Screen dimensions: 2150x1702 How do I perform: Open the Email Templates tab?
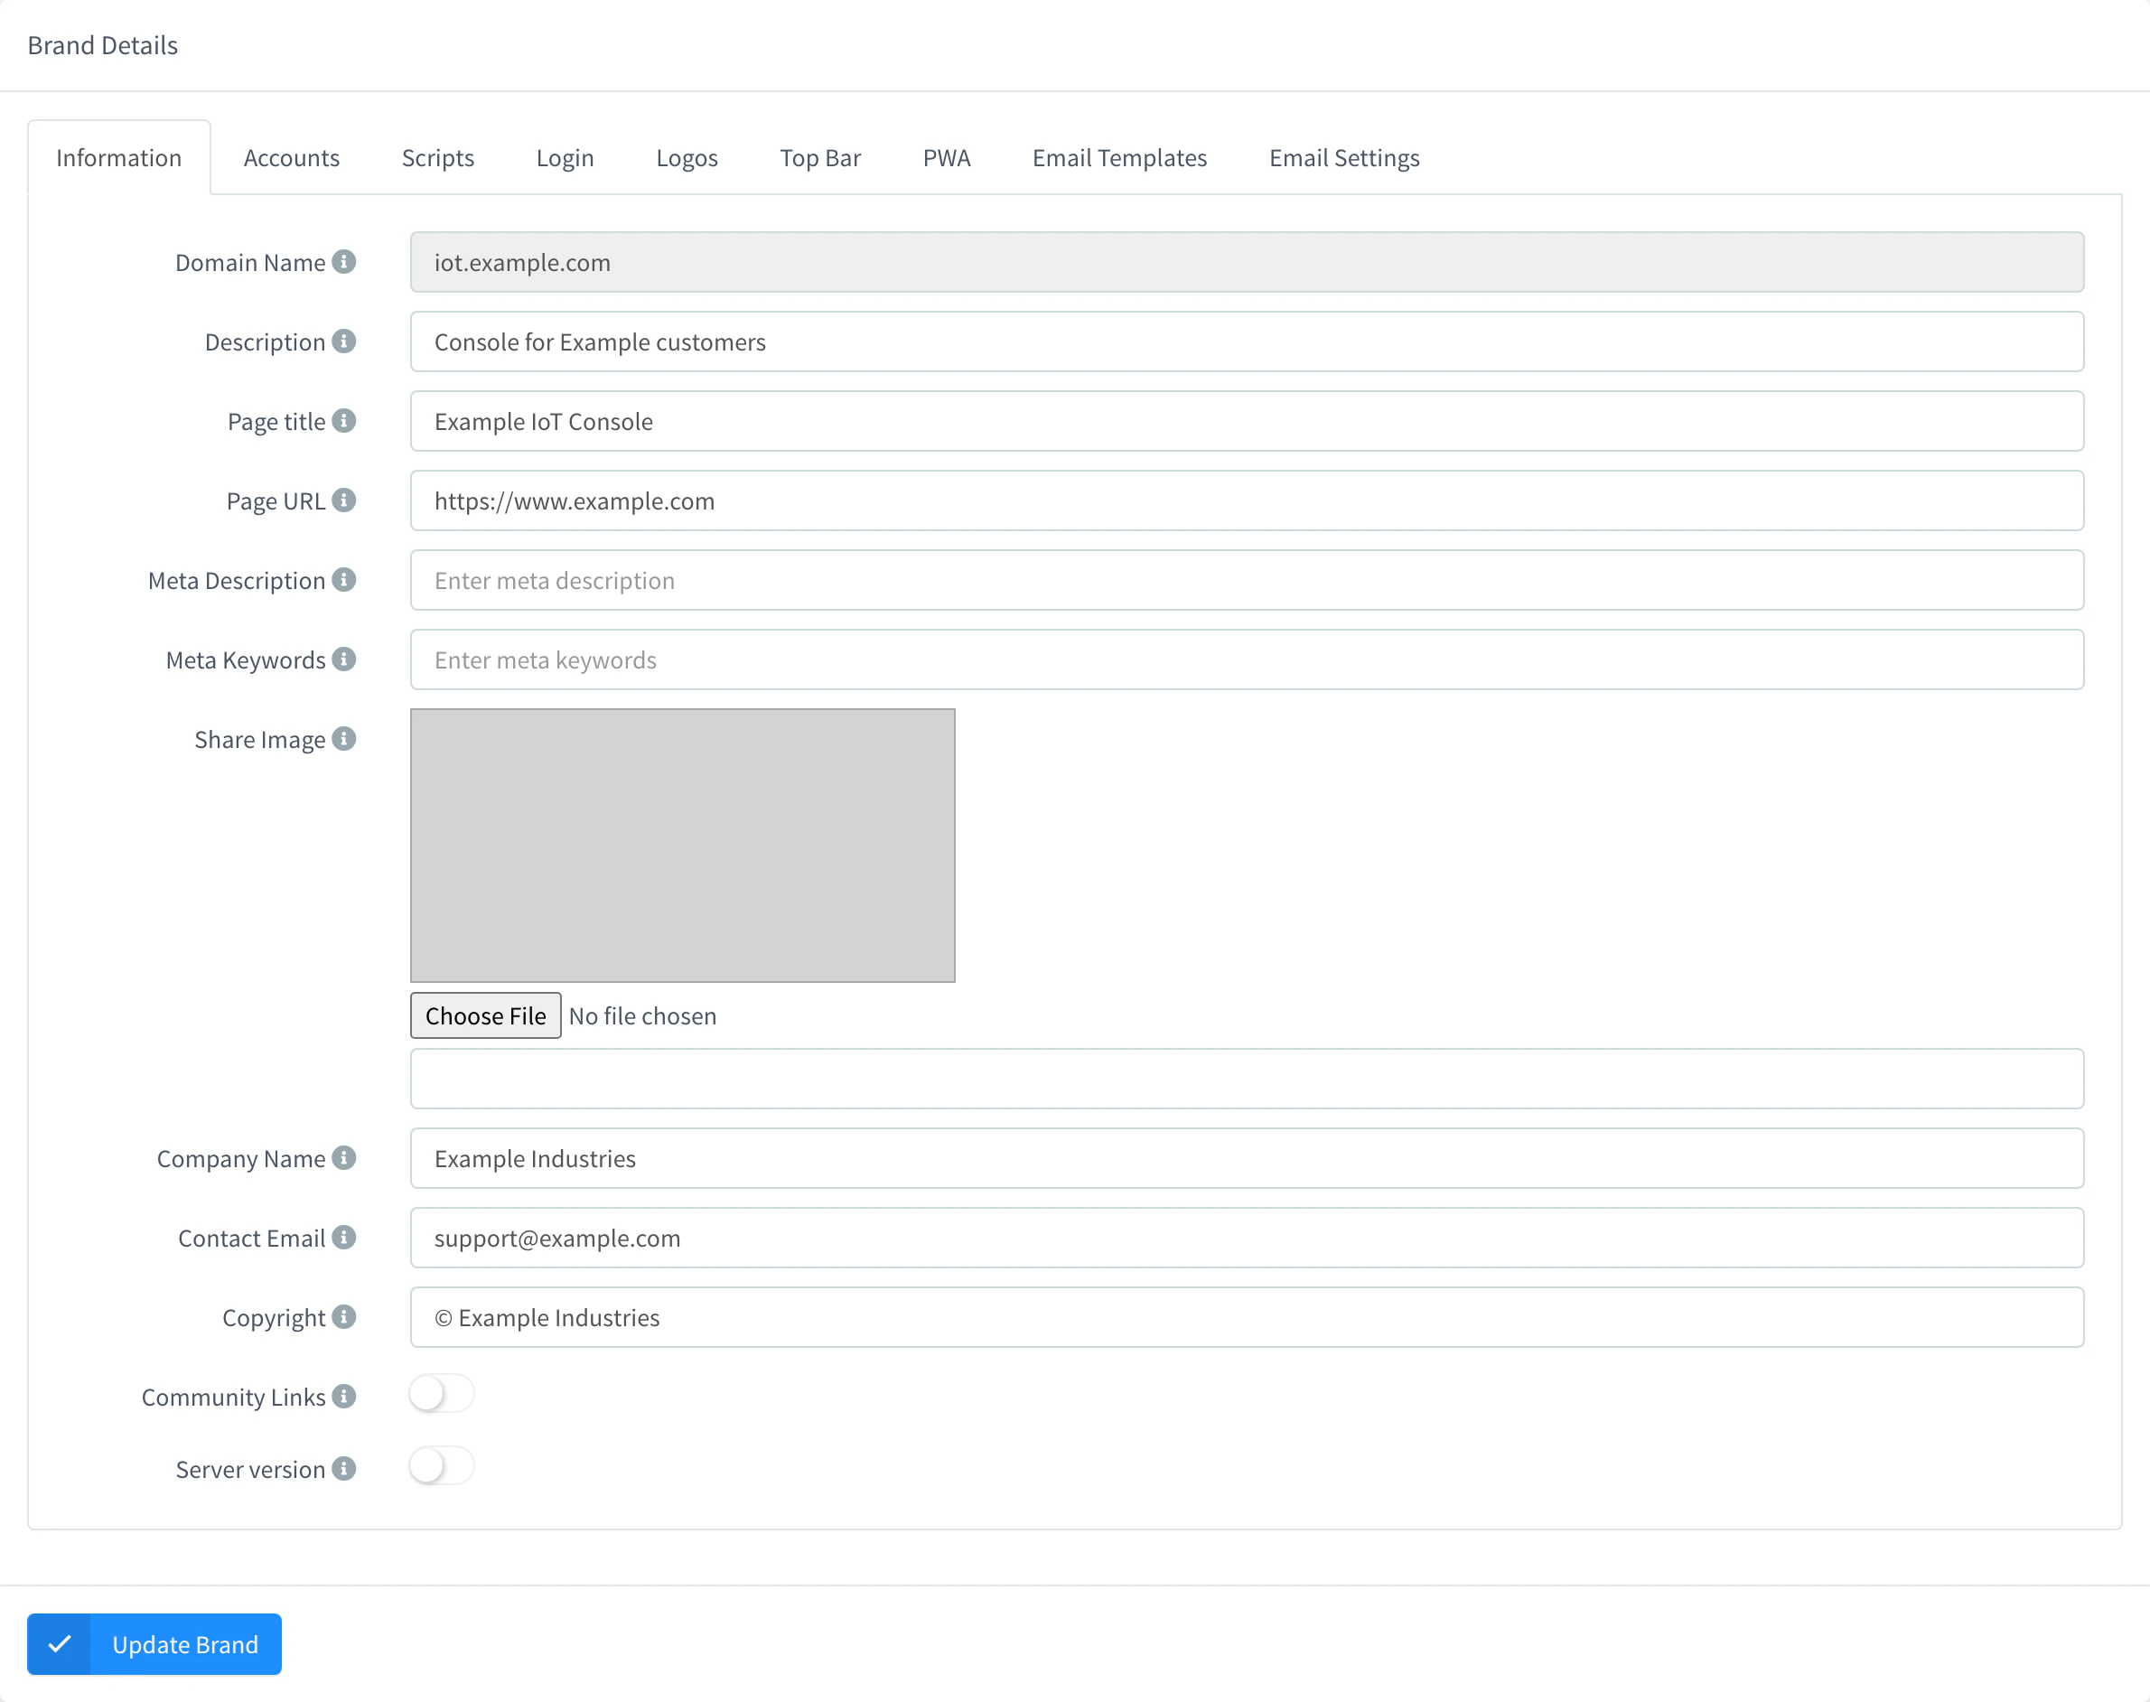[1119, 157]
